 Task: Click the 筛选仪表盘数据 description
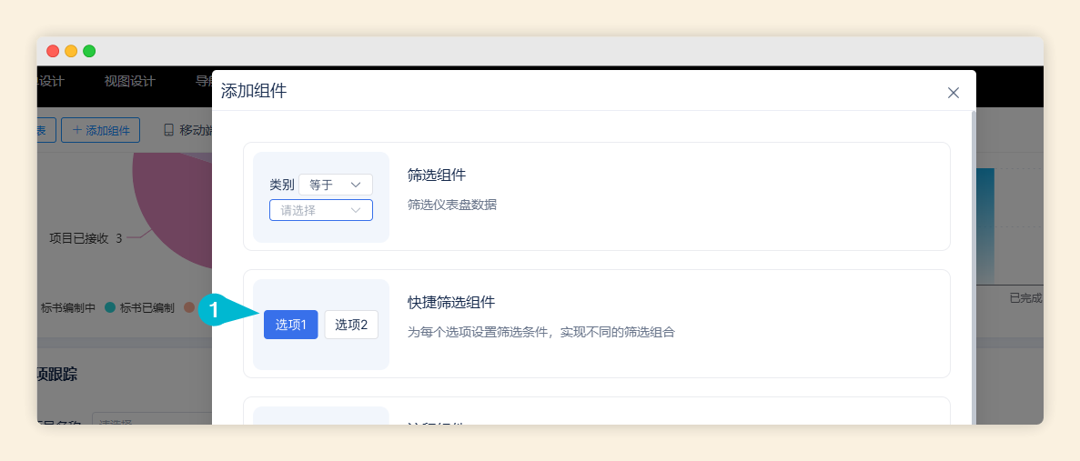(x=452, y=205)
